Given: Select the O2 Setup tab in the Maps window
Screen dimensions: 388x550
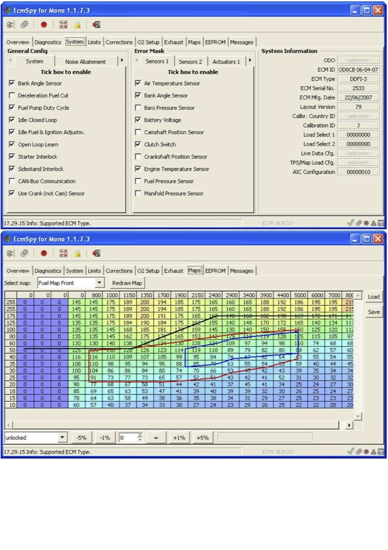Looking at the screenshot, I should point(148,271).
